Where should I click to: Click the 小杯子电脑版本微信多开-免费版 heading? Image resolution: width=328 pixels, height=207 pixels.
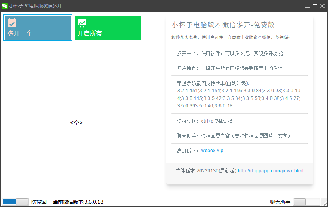tap(223, 25)
